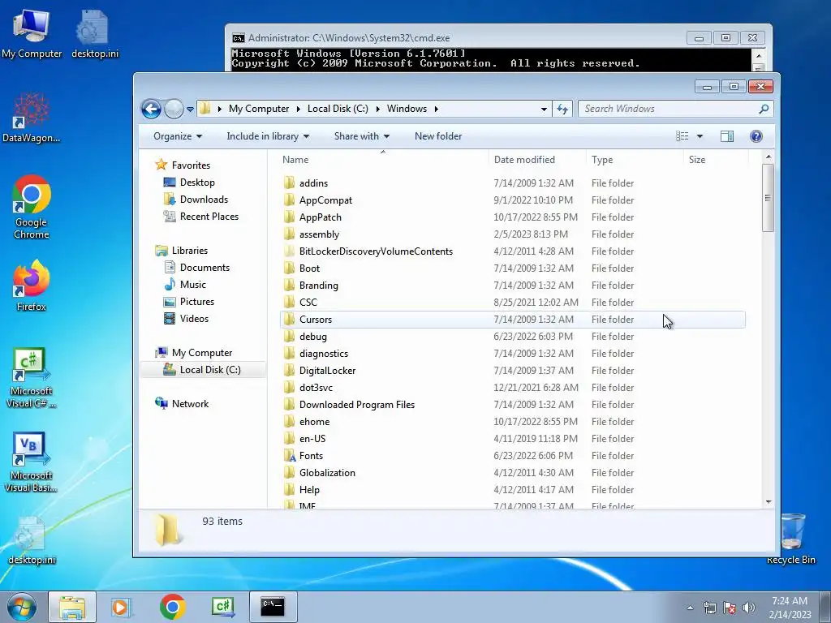
Task: Select Desktop under Favorites
Action: tap(197, 183)
